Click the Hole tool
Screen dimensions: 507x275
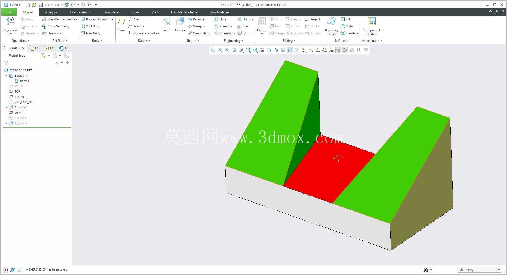click(220, 19)
